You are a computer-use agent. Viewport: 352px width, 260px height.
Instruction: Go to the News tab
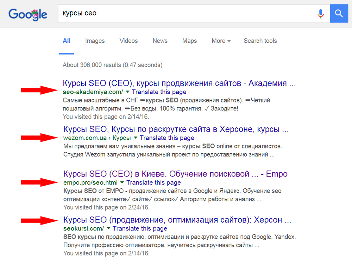click(x=160, y=41)
